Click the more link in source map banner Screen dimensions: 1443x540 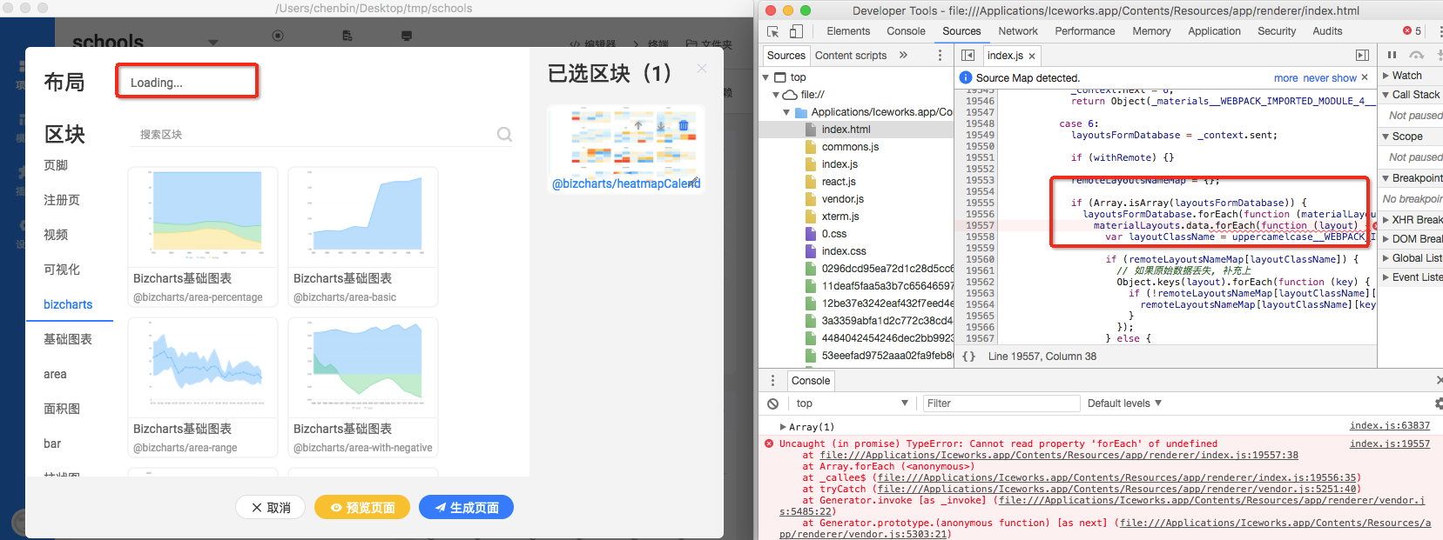1285,78
